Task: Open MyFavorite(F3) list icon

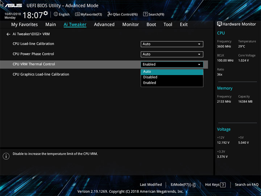Action: click(x=78, y=14)
